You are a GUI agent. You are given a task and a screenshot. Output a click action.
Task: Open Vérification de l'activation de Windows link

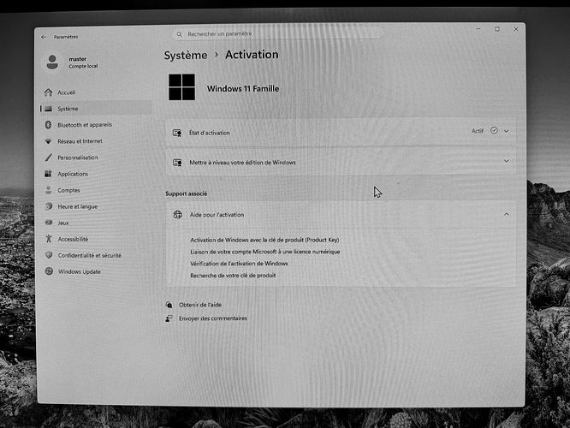(x=239, y=264)
